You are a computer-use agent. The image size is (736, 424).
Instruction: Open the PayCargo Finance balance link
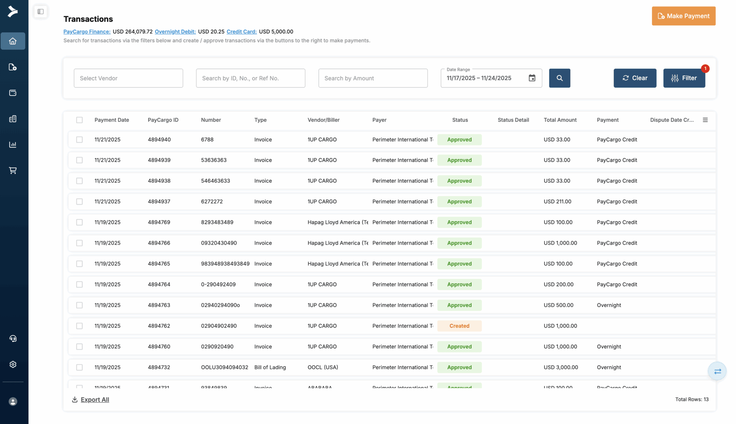[x=87, y=32]
